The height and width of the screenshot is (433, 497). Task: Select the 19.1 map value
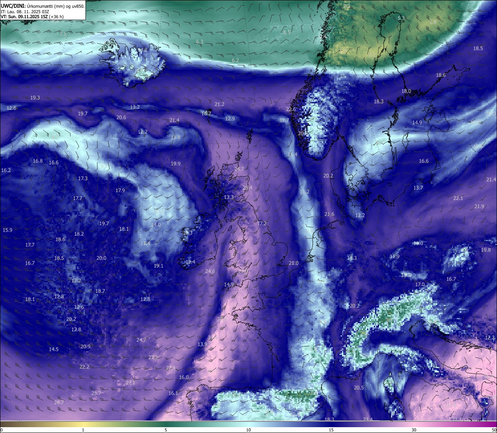tap(158, 266)
